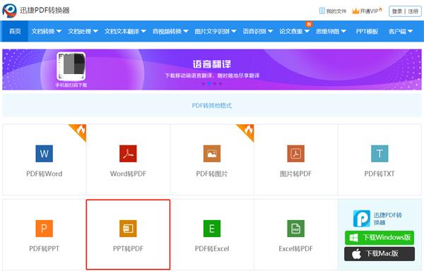Click the 开通VIP crown icon

click(x=355, y=11)
